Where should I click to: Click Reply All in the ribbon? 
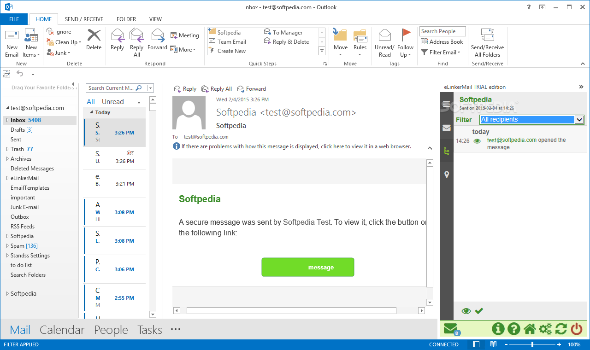tap(137, 43)
